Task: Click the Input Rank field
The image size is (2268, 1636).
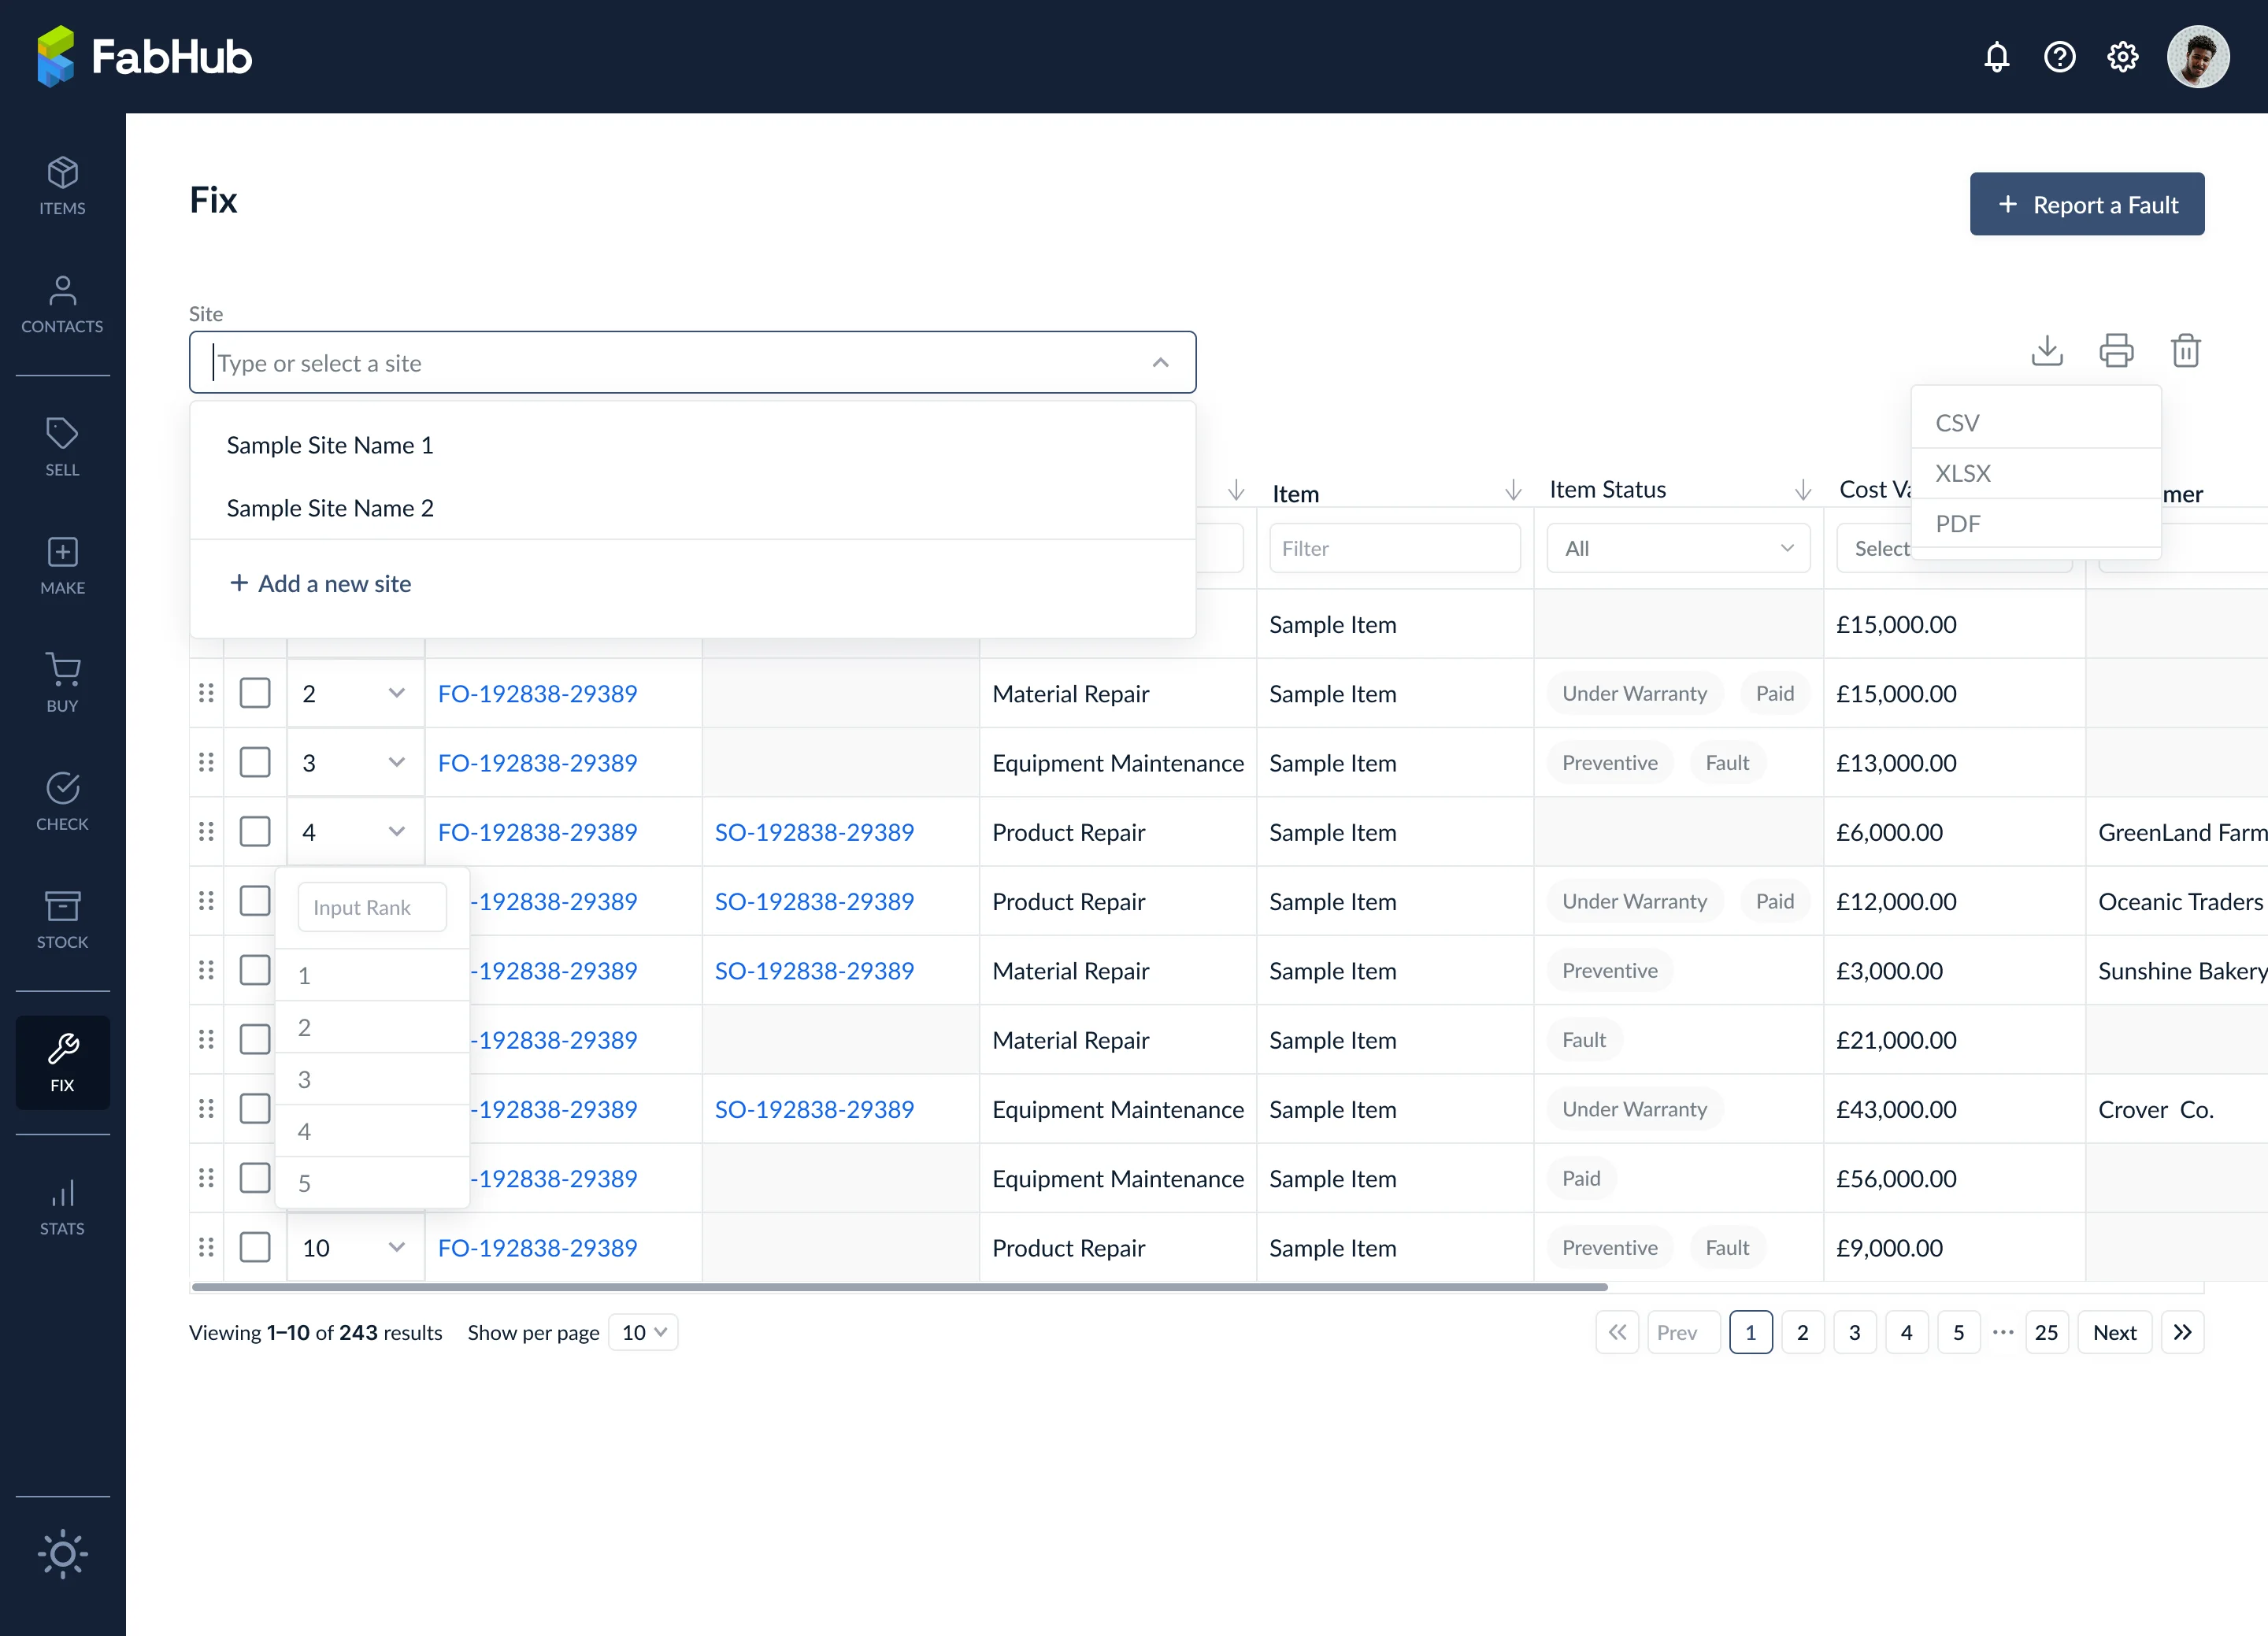Action: pos(372,907)
